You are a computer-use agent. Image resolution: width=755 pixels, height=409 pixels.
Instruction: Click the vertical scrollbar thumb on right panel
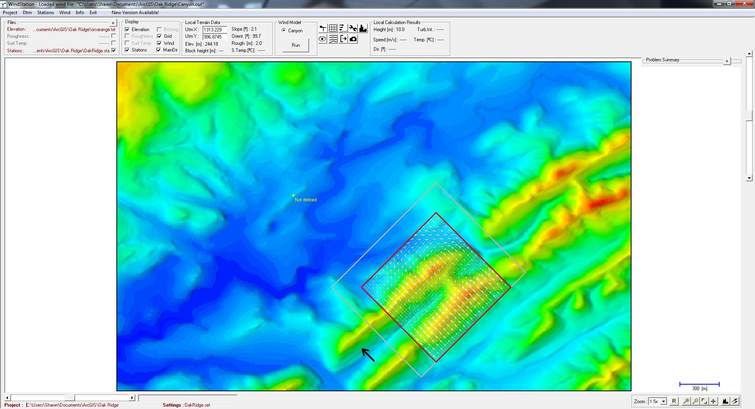pos(749,116)
